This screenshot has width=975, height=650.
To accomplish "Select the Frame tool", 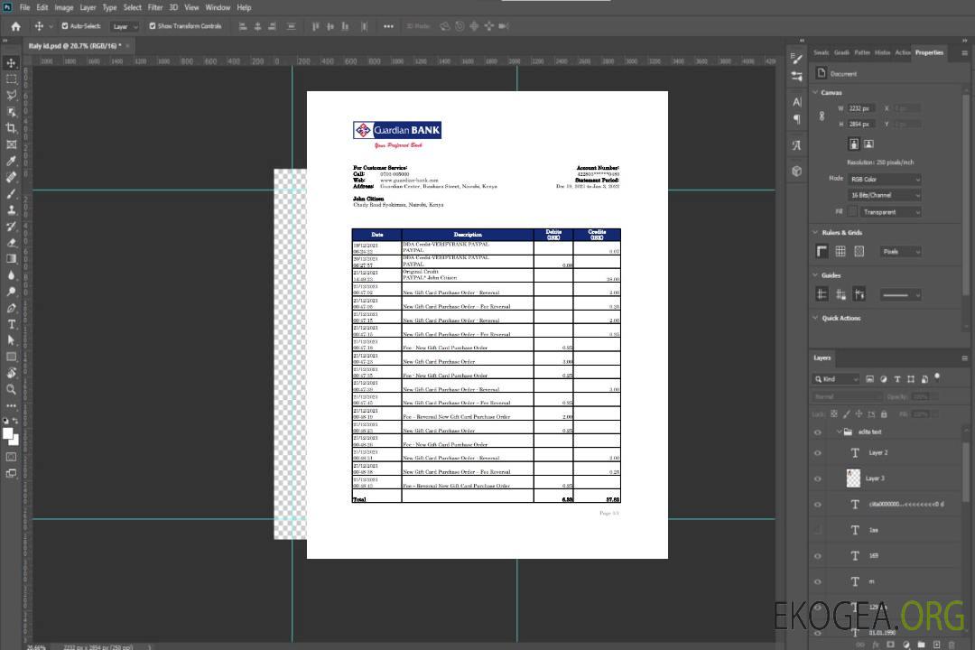I will click(11, 144).
